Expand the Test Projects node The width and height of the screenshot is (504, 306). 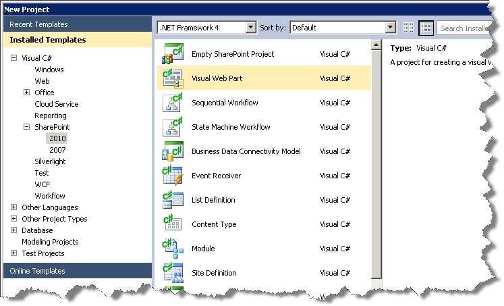(x=13, y=253)
